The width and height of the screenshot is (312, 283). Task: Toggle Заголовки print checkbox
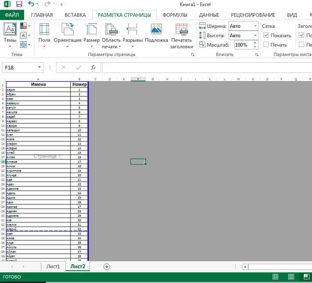[x=302, y=45]
